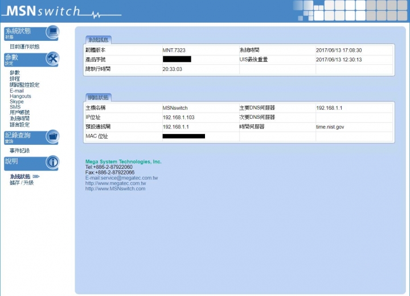This screenshot has height=296, width=410.
Task: Click the 主要DNS伺服器 label
Action: coord(257,108)
